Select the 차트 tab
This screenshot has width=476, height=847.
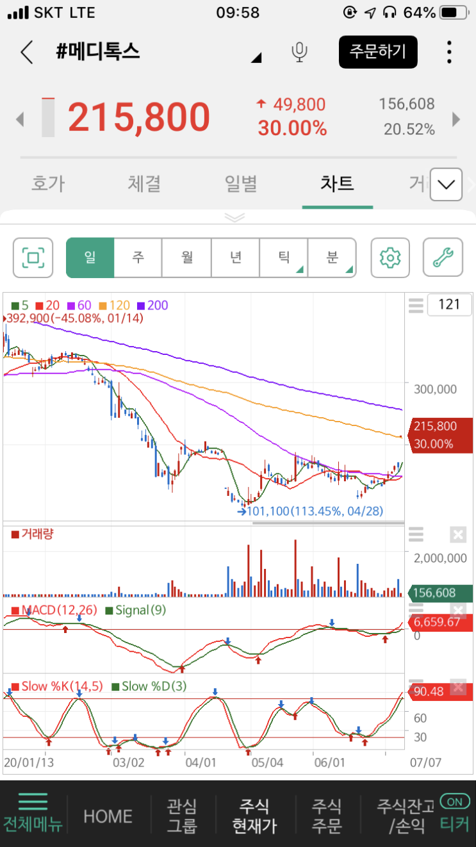click(x=337, y=184)
